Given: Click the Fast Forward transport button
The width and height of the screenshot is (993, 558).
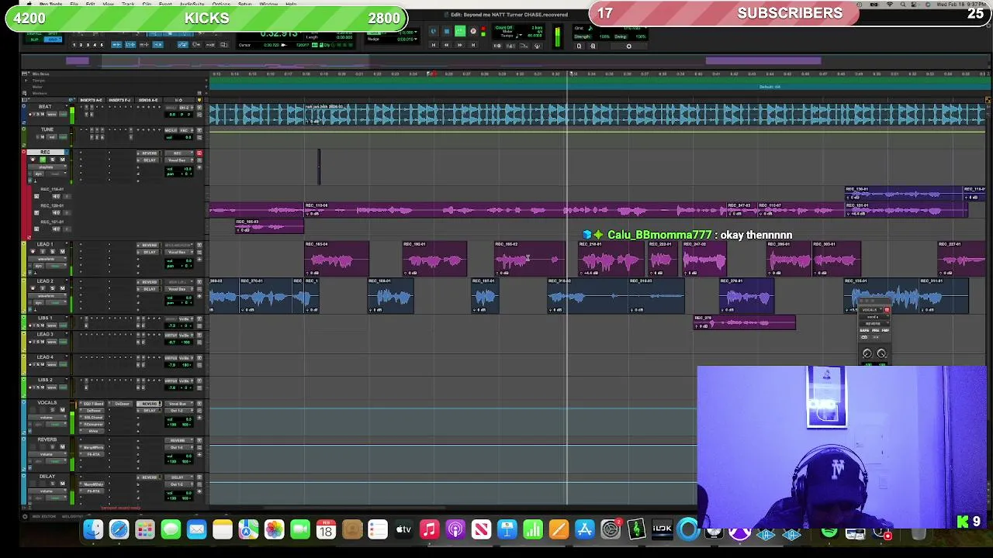Looking at the screenshot, I should pyautogui.click(x=459, y=45).
